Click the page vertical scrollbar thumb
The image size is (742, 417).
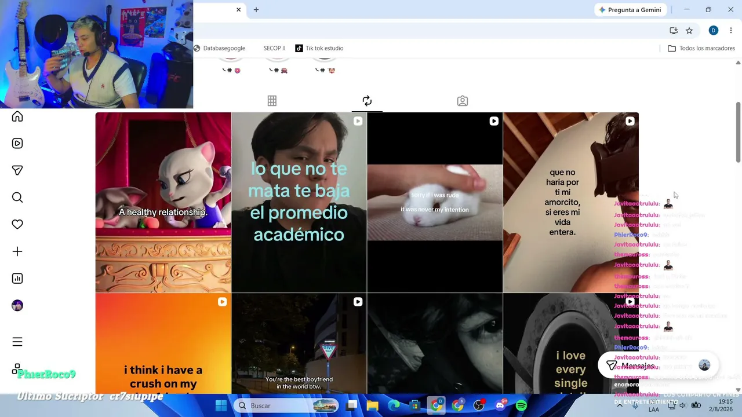tap(738, 132)
